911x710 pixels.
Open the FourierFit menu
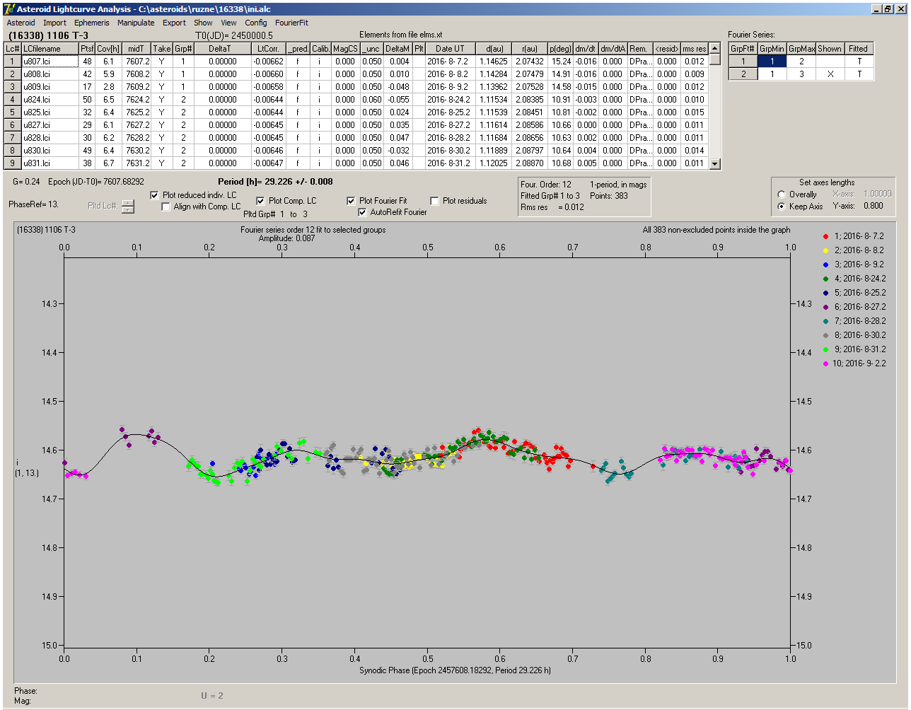[291, 23]
